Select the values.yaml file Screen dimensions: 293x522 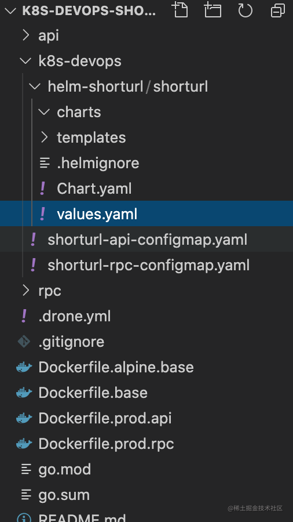click(x=146, y=214)
